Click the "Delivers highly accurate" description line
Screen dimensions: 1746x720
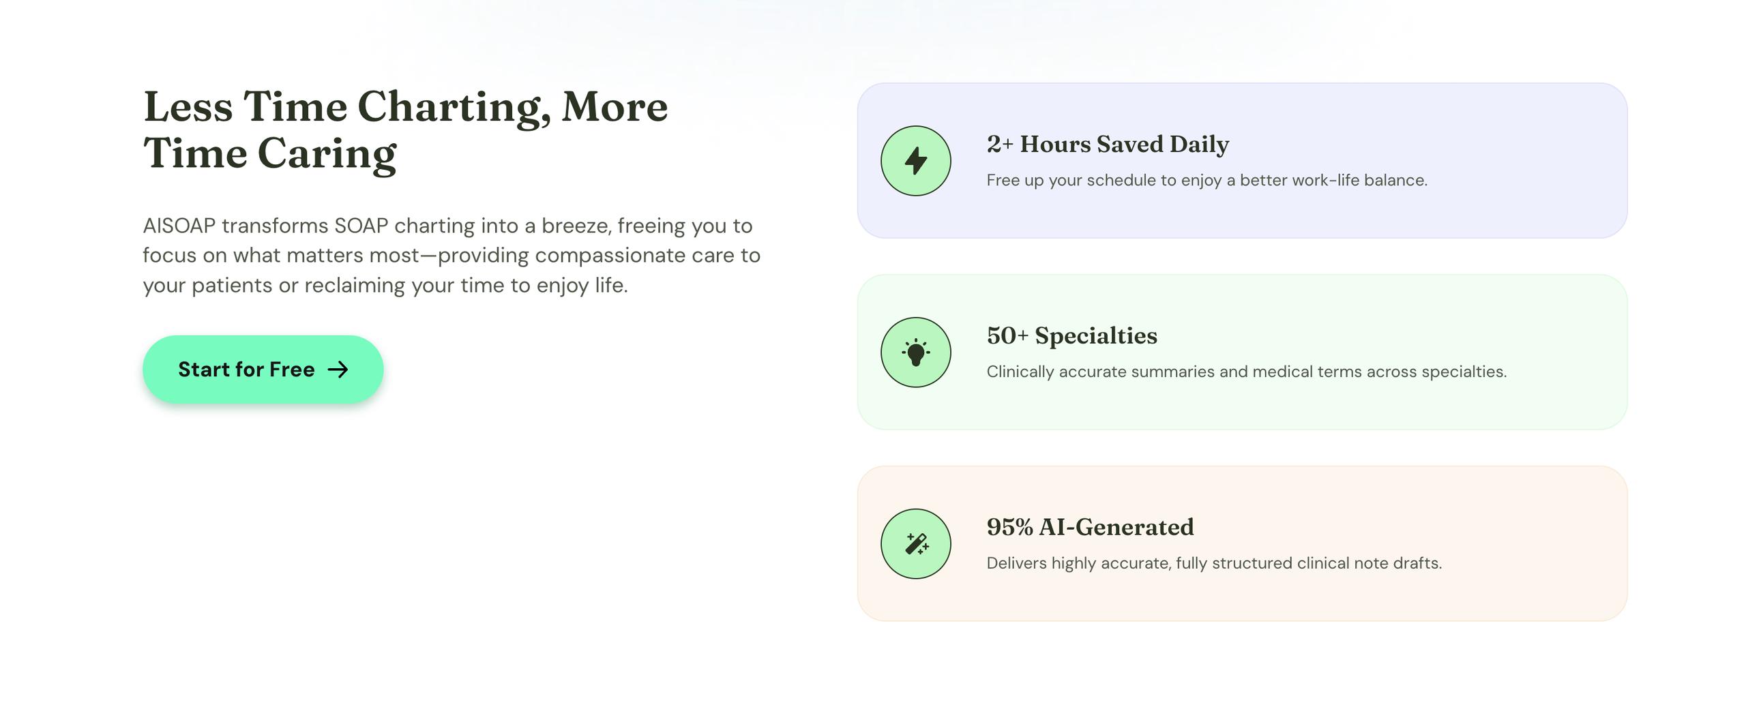point(1214,564)
